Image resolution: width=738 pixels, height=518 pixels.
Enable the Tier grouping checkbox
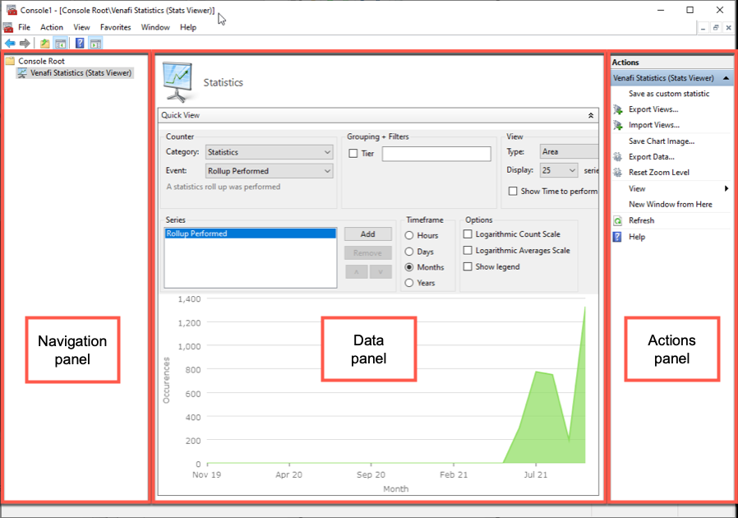click(353, 154)
